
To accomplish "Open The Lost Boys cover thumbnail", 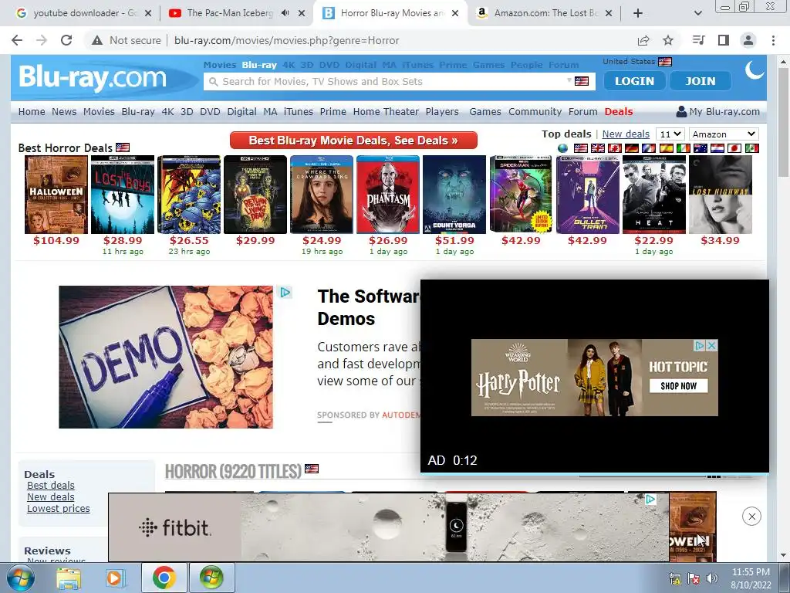I will [x=123, y=195].
